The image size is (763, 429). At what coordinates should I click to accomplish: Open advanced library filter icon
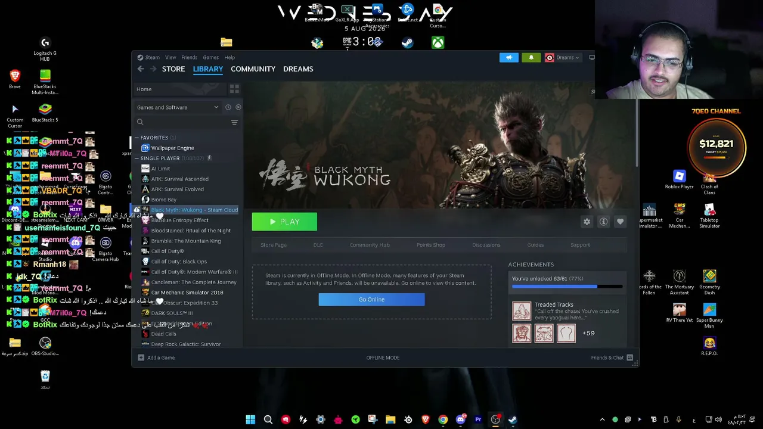point(234,122)
